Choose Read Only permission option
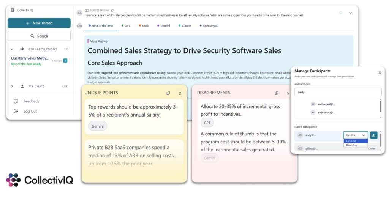The height and width of the screenshot is (200, 389). (356, 145)
